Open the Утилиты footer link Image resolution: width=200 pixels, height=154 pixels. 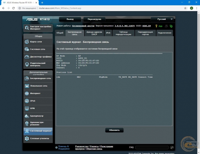pyautogui.click(x=94, y=146)
